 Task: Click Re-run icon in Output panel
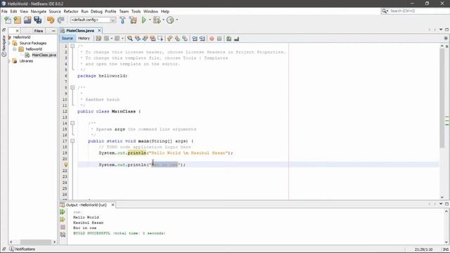pyautogui.click(x=63, y=212)
